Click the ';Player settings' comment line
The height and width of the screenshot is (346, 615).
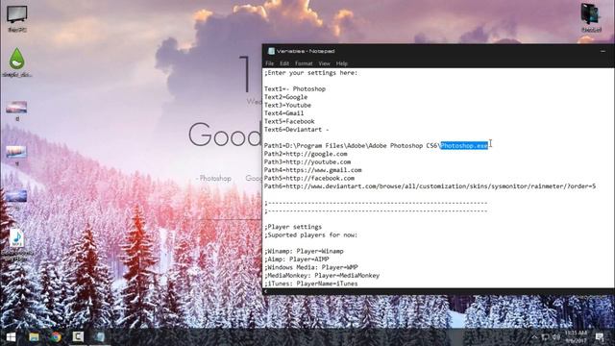pyautogui.click(x=293, y=227)
